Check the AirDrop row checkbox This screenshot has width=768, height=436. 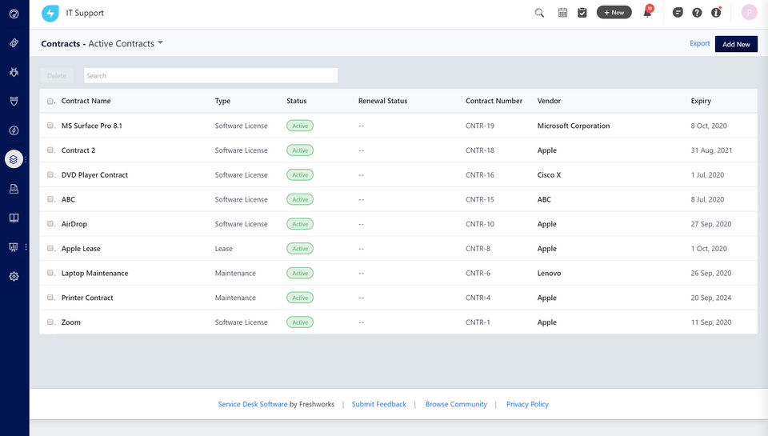(50, 223)
